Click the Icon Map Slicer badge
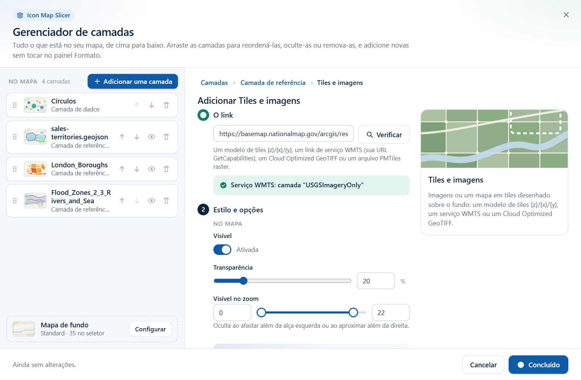This screenshot has height=380, width=581. tap(44, 15)
